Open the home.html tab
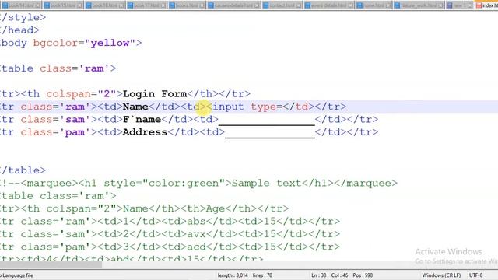The image size is (498, 280). pos(373,5)
